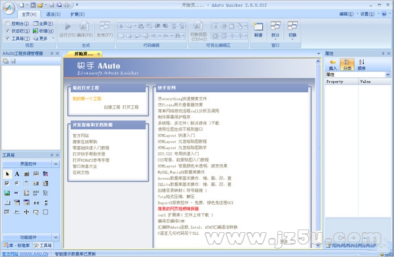Viewport: 394px width, 257px height.
Task: Expand the 功能组件 section in toolbox
Action: 56,237
